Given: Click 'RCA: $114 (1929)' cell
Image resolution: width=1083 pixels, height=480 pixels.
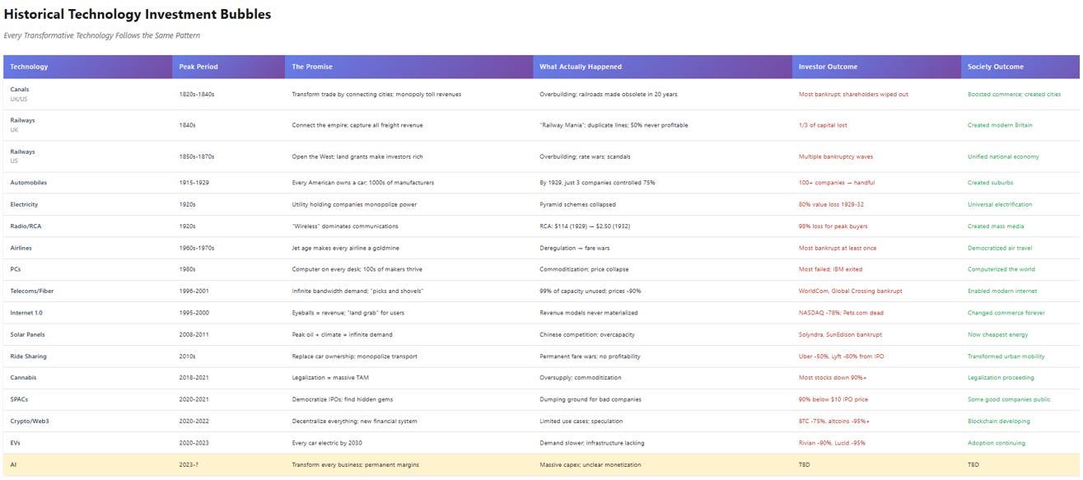Looking at the screenshot, I should click(662, 226).
